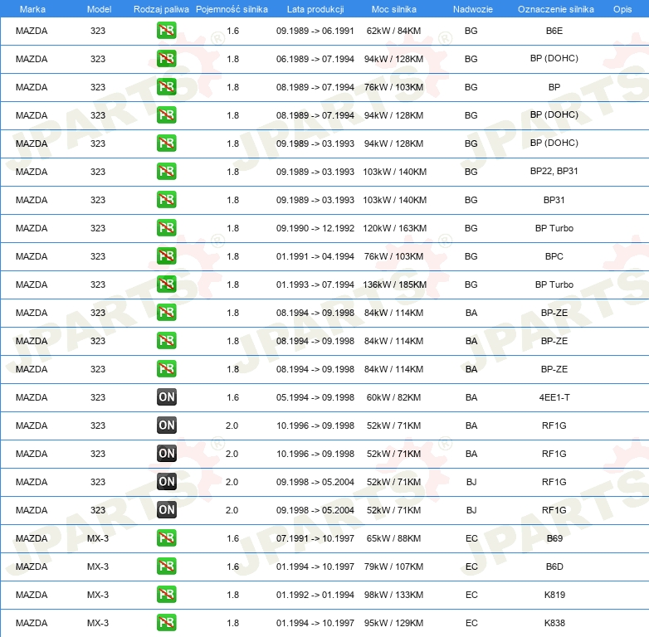Click the date range 01.1991 -> 04.1994
Screen dimensions: 649x637
pos(315,256)
